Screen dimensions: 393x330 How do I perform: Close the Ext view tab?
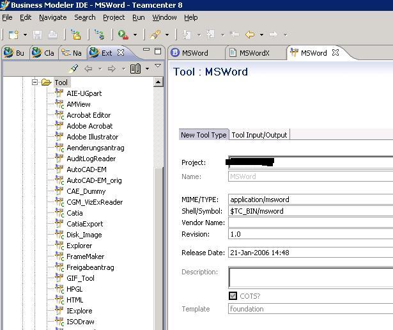(121, 52)
